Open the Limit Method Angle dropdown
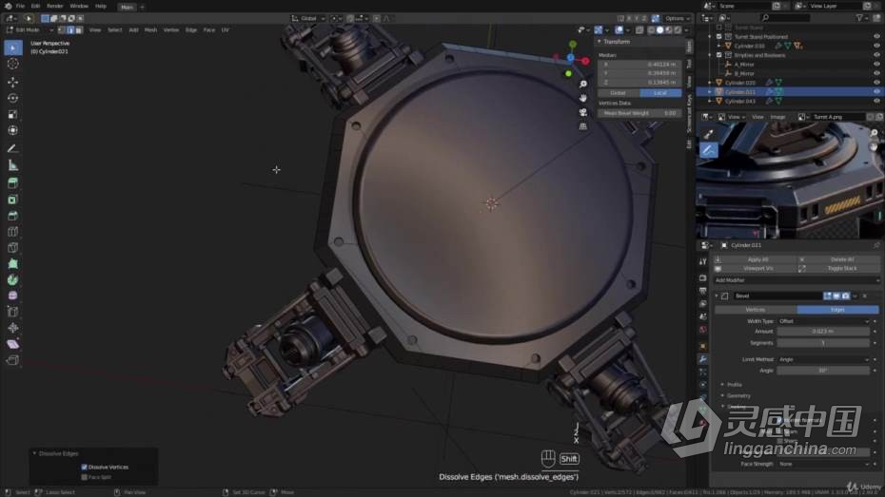Viewport: 885px width, 497px height. pyautogui.click(x=823, y=359)
